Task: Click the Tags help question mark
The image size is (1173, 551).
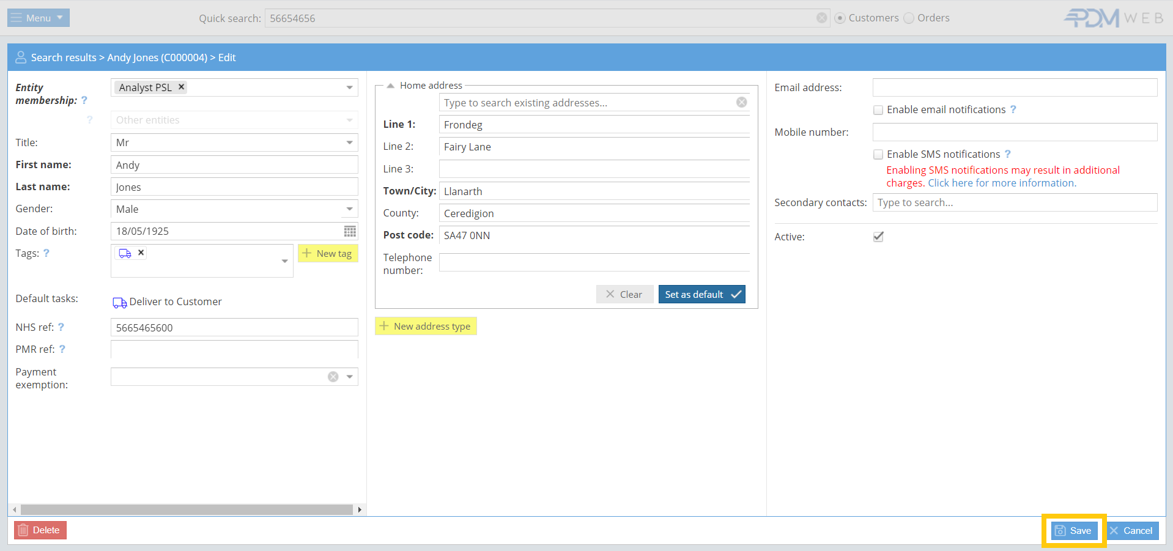Action: [46, 253]
